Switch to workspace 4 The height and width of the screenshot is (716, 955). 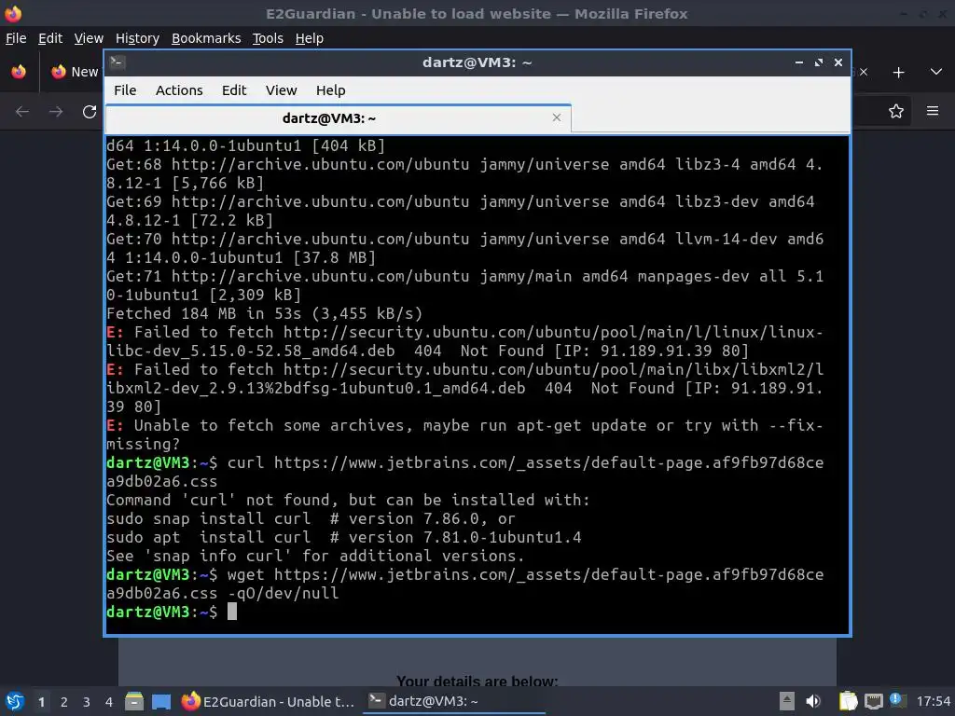point(109,702)
